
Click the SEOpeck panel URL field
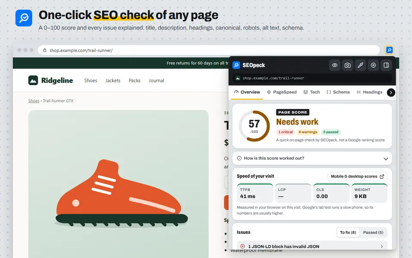312,78
